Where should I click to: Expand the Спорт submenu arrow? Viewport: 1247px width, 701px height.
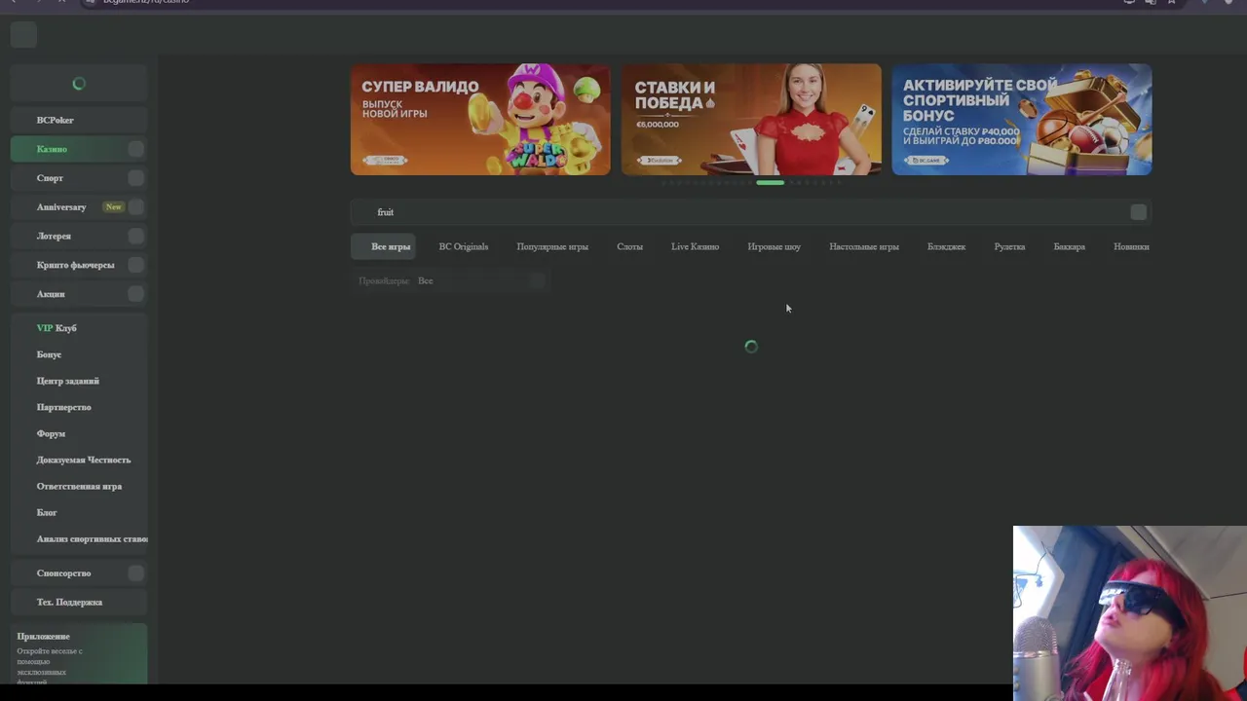(x=136, y=178)
